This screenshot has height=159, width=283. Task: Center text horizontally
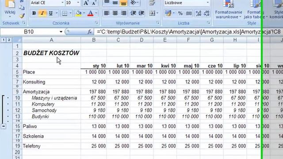[x=115, y=13]
